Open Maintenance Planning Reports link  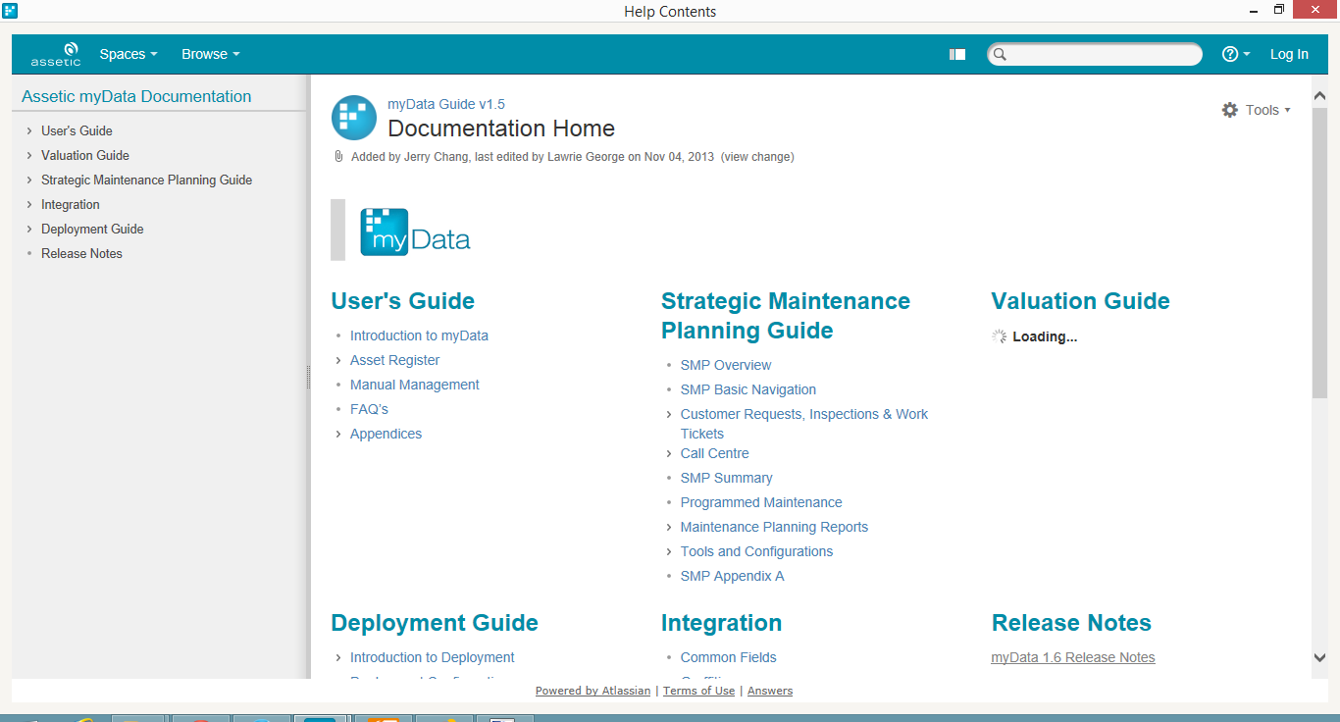click(774, 527)
